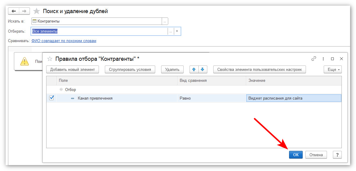Screen dimensions: 356x171
Task: Select the 'Канал привлечения' field cell
Action: [117, 98]
